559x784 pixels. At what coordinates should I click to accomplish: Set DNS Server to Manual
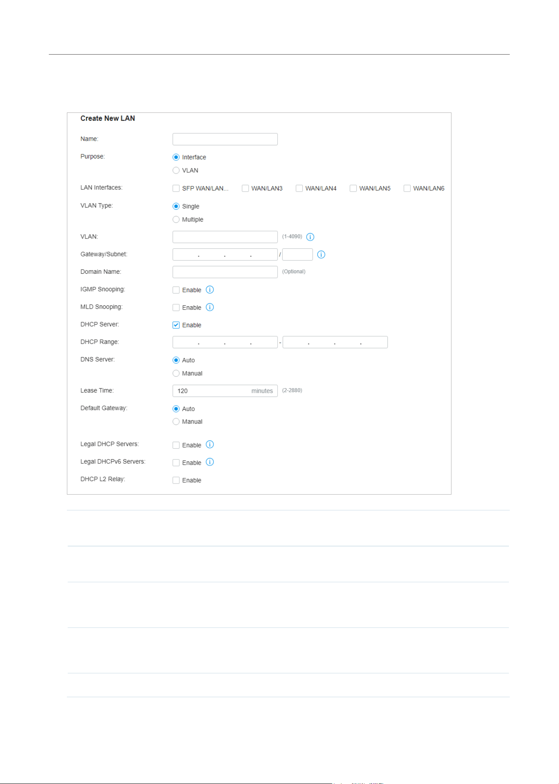click(176, 374)
